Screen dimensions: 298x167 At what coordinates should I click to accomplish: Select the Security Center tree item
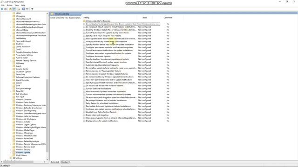pos(22,69)
